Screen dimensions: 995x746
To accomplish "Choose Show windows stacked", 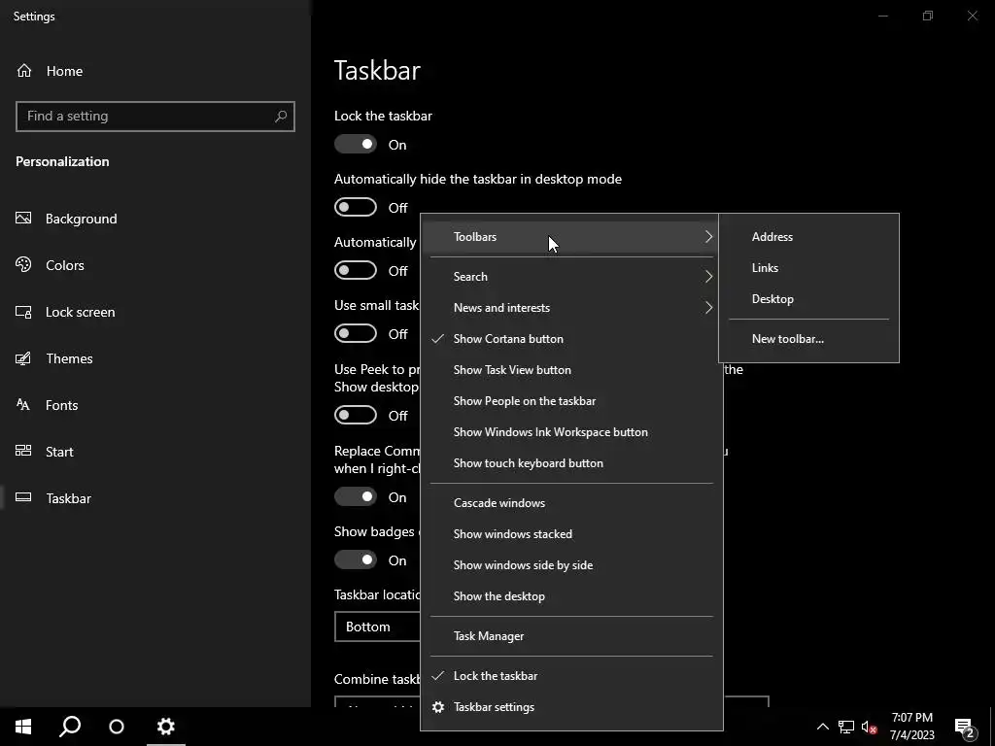I will tap(571, 534).
